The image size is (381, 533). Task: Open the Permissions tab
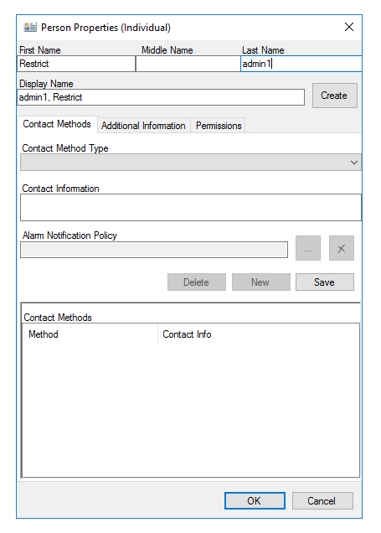click(219, 126)
